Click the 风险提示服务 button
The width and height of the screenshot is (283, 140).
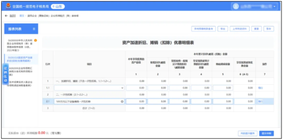tap(248, 133)
